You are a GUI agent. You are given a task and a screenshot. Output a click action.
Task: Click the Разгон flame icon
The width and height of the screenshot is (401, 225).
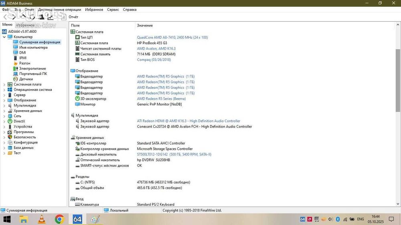click(x=16, y=63)
